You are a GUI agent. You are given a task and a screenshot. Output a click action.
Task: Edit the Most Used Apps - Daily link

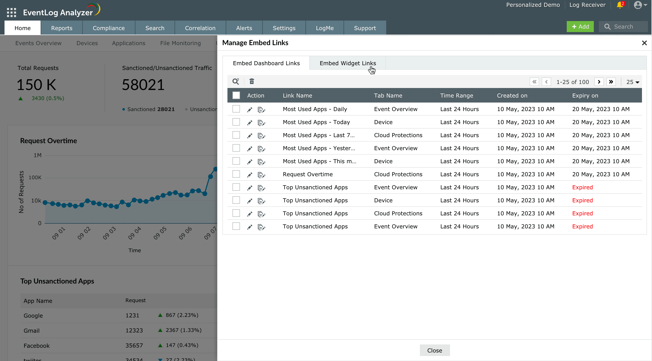pos(250,110)
